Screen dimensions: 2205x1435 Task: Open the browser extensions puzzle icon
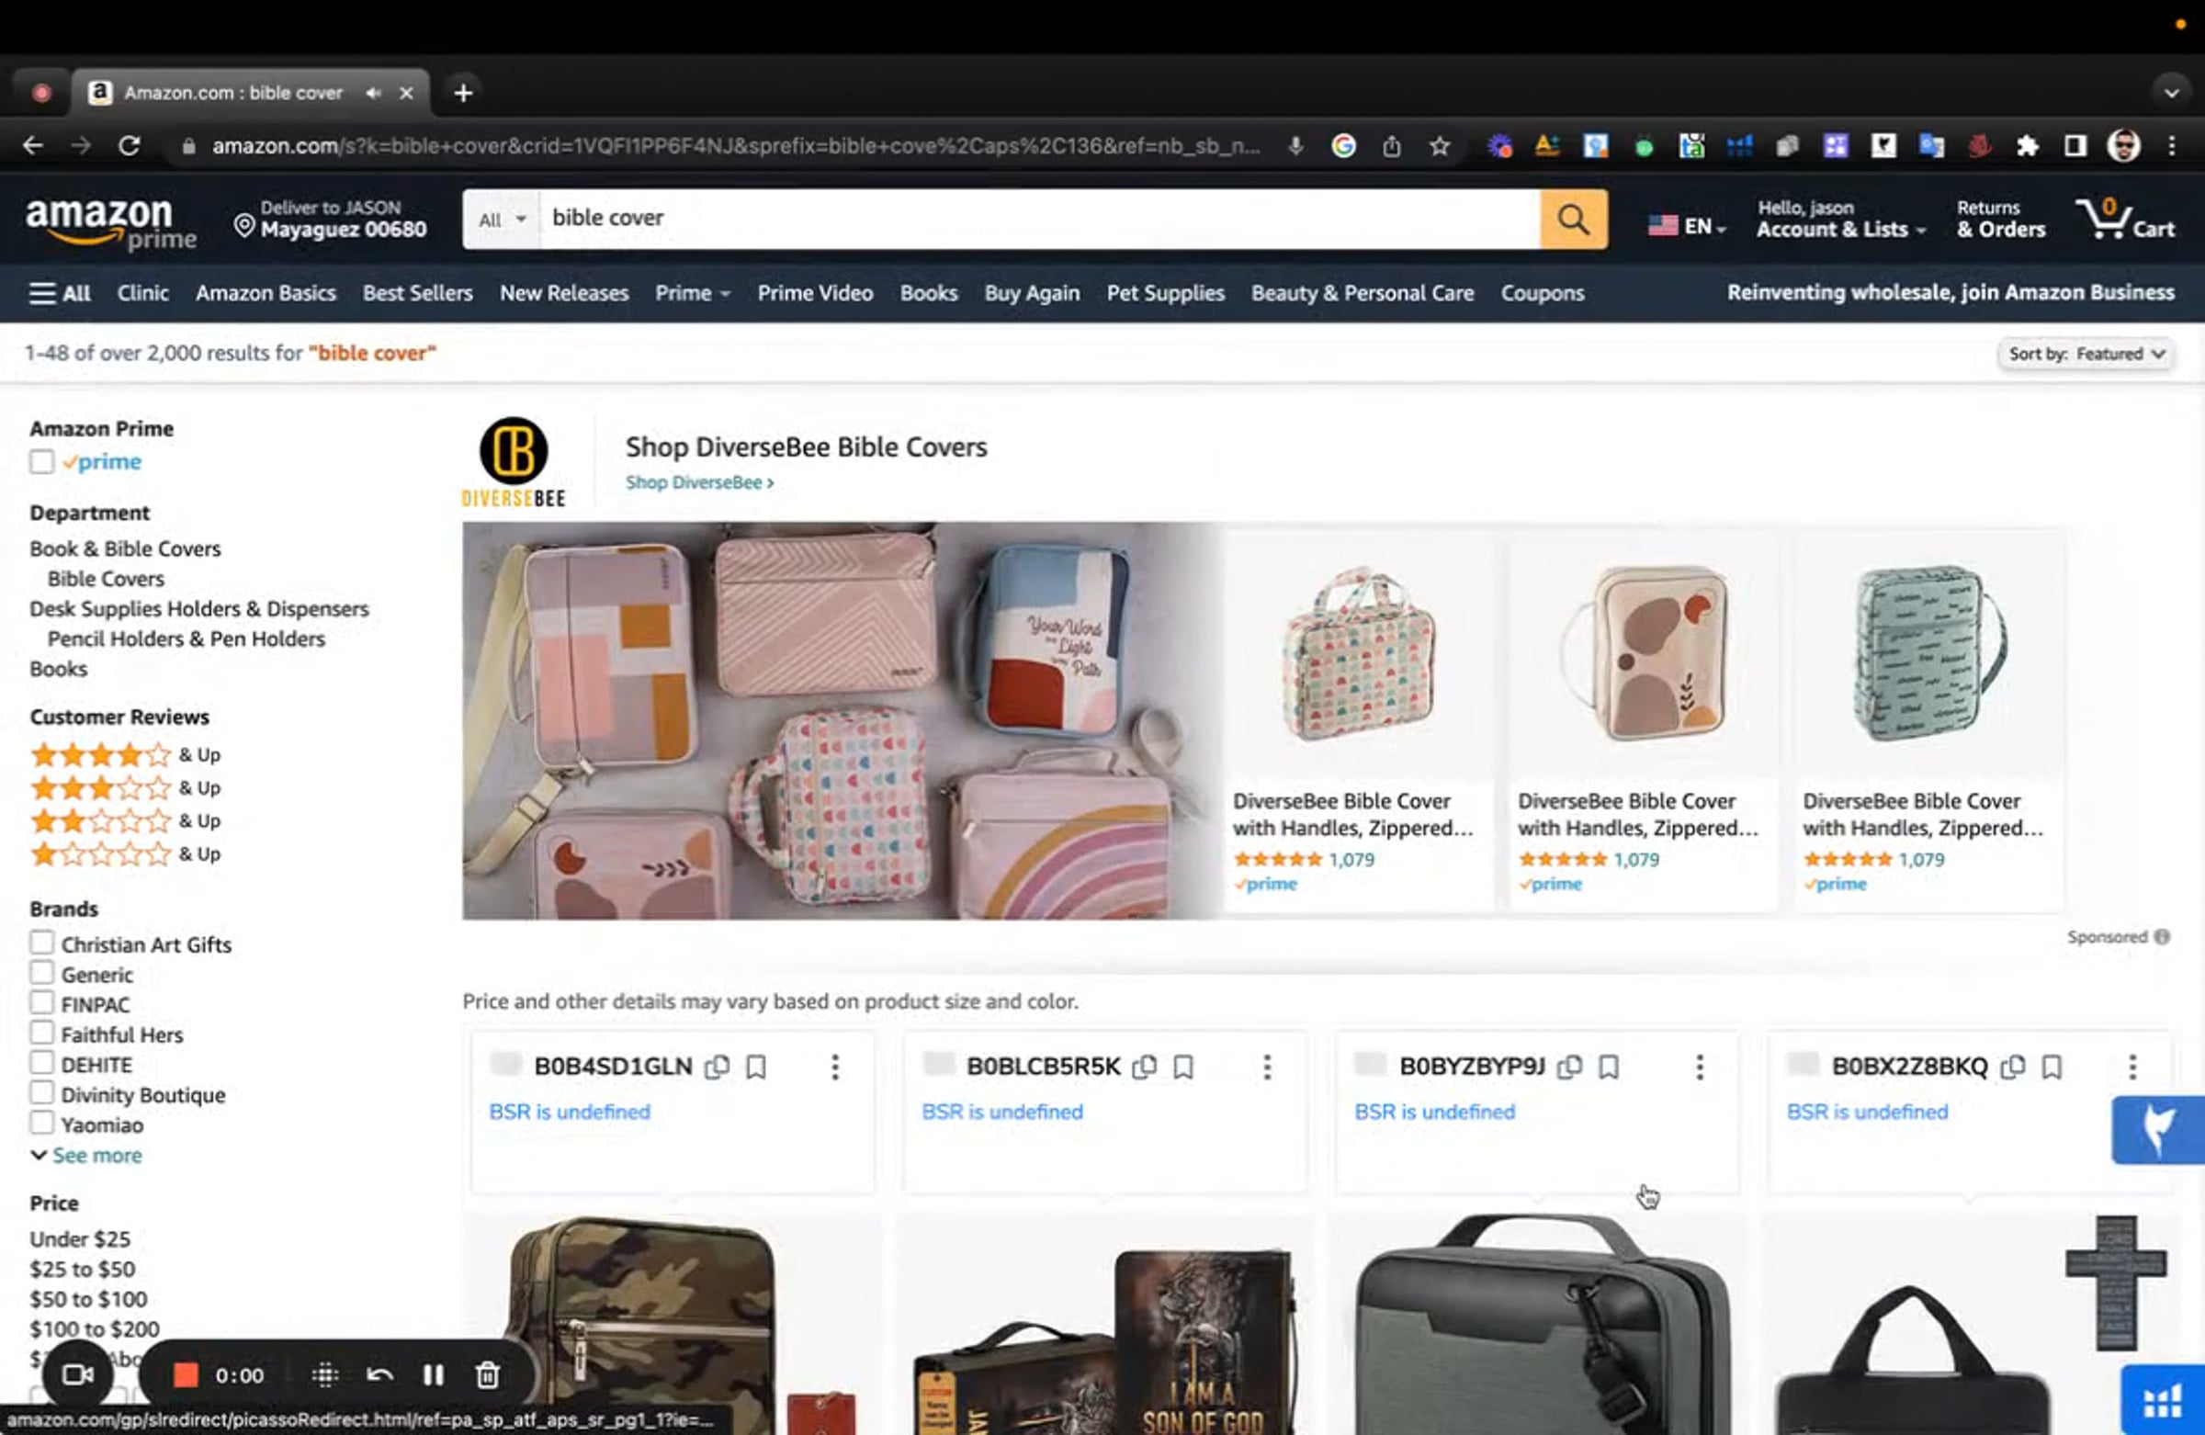2027,145
